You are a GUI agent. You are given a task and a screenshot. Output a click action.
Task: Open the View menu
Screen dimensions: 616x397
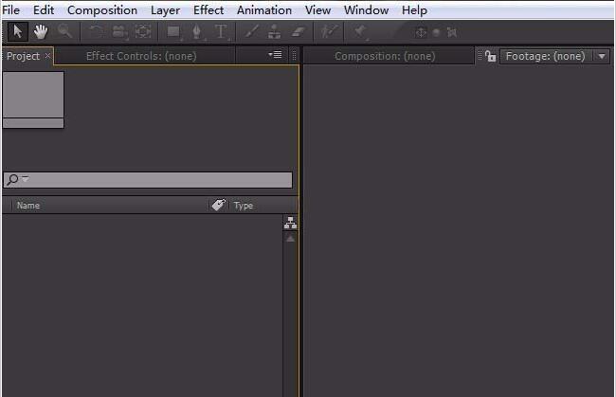tap(317, 9)
